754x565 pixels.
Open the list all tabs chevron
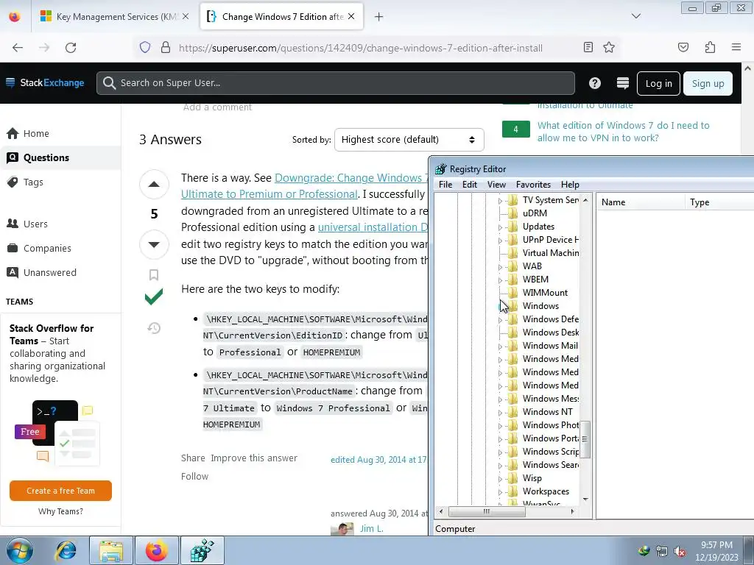pos(635,16)
